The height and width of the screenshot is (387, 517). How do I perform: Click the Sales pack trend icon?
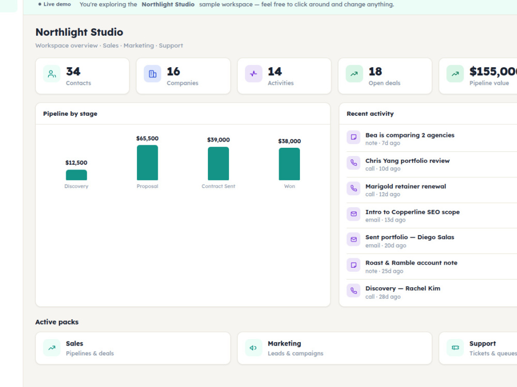[52, 348]
